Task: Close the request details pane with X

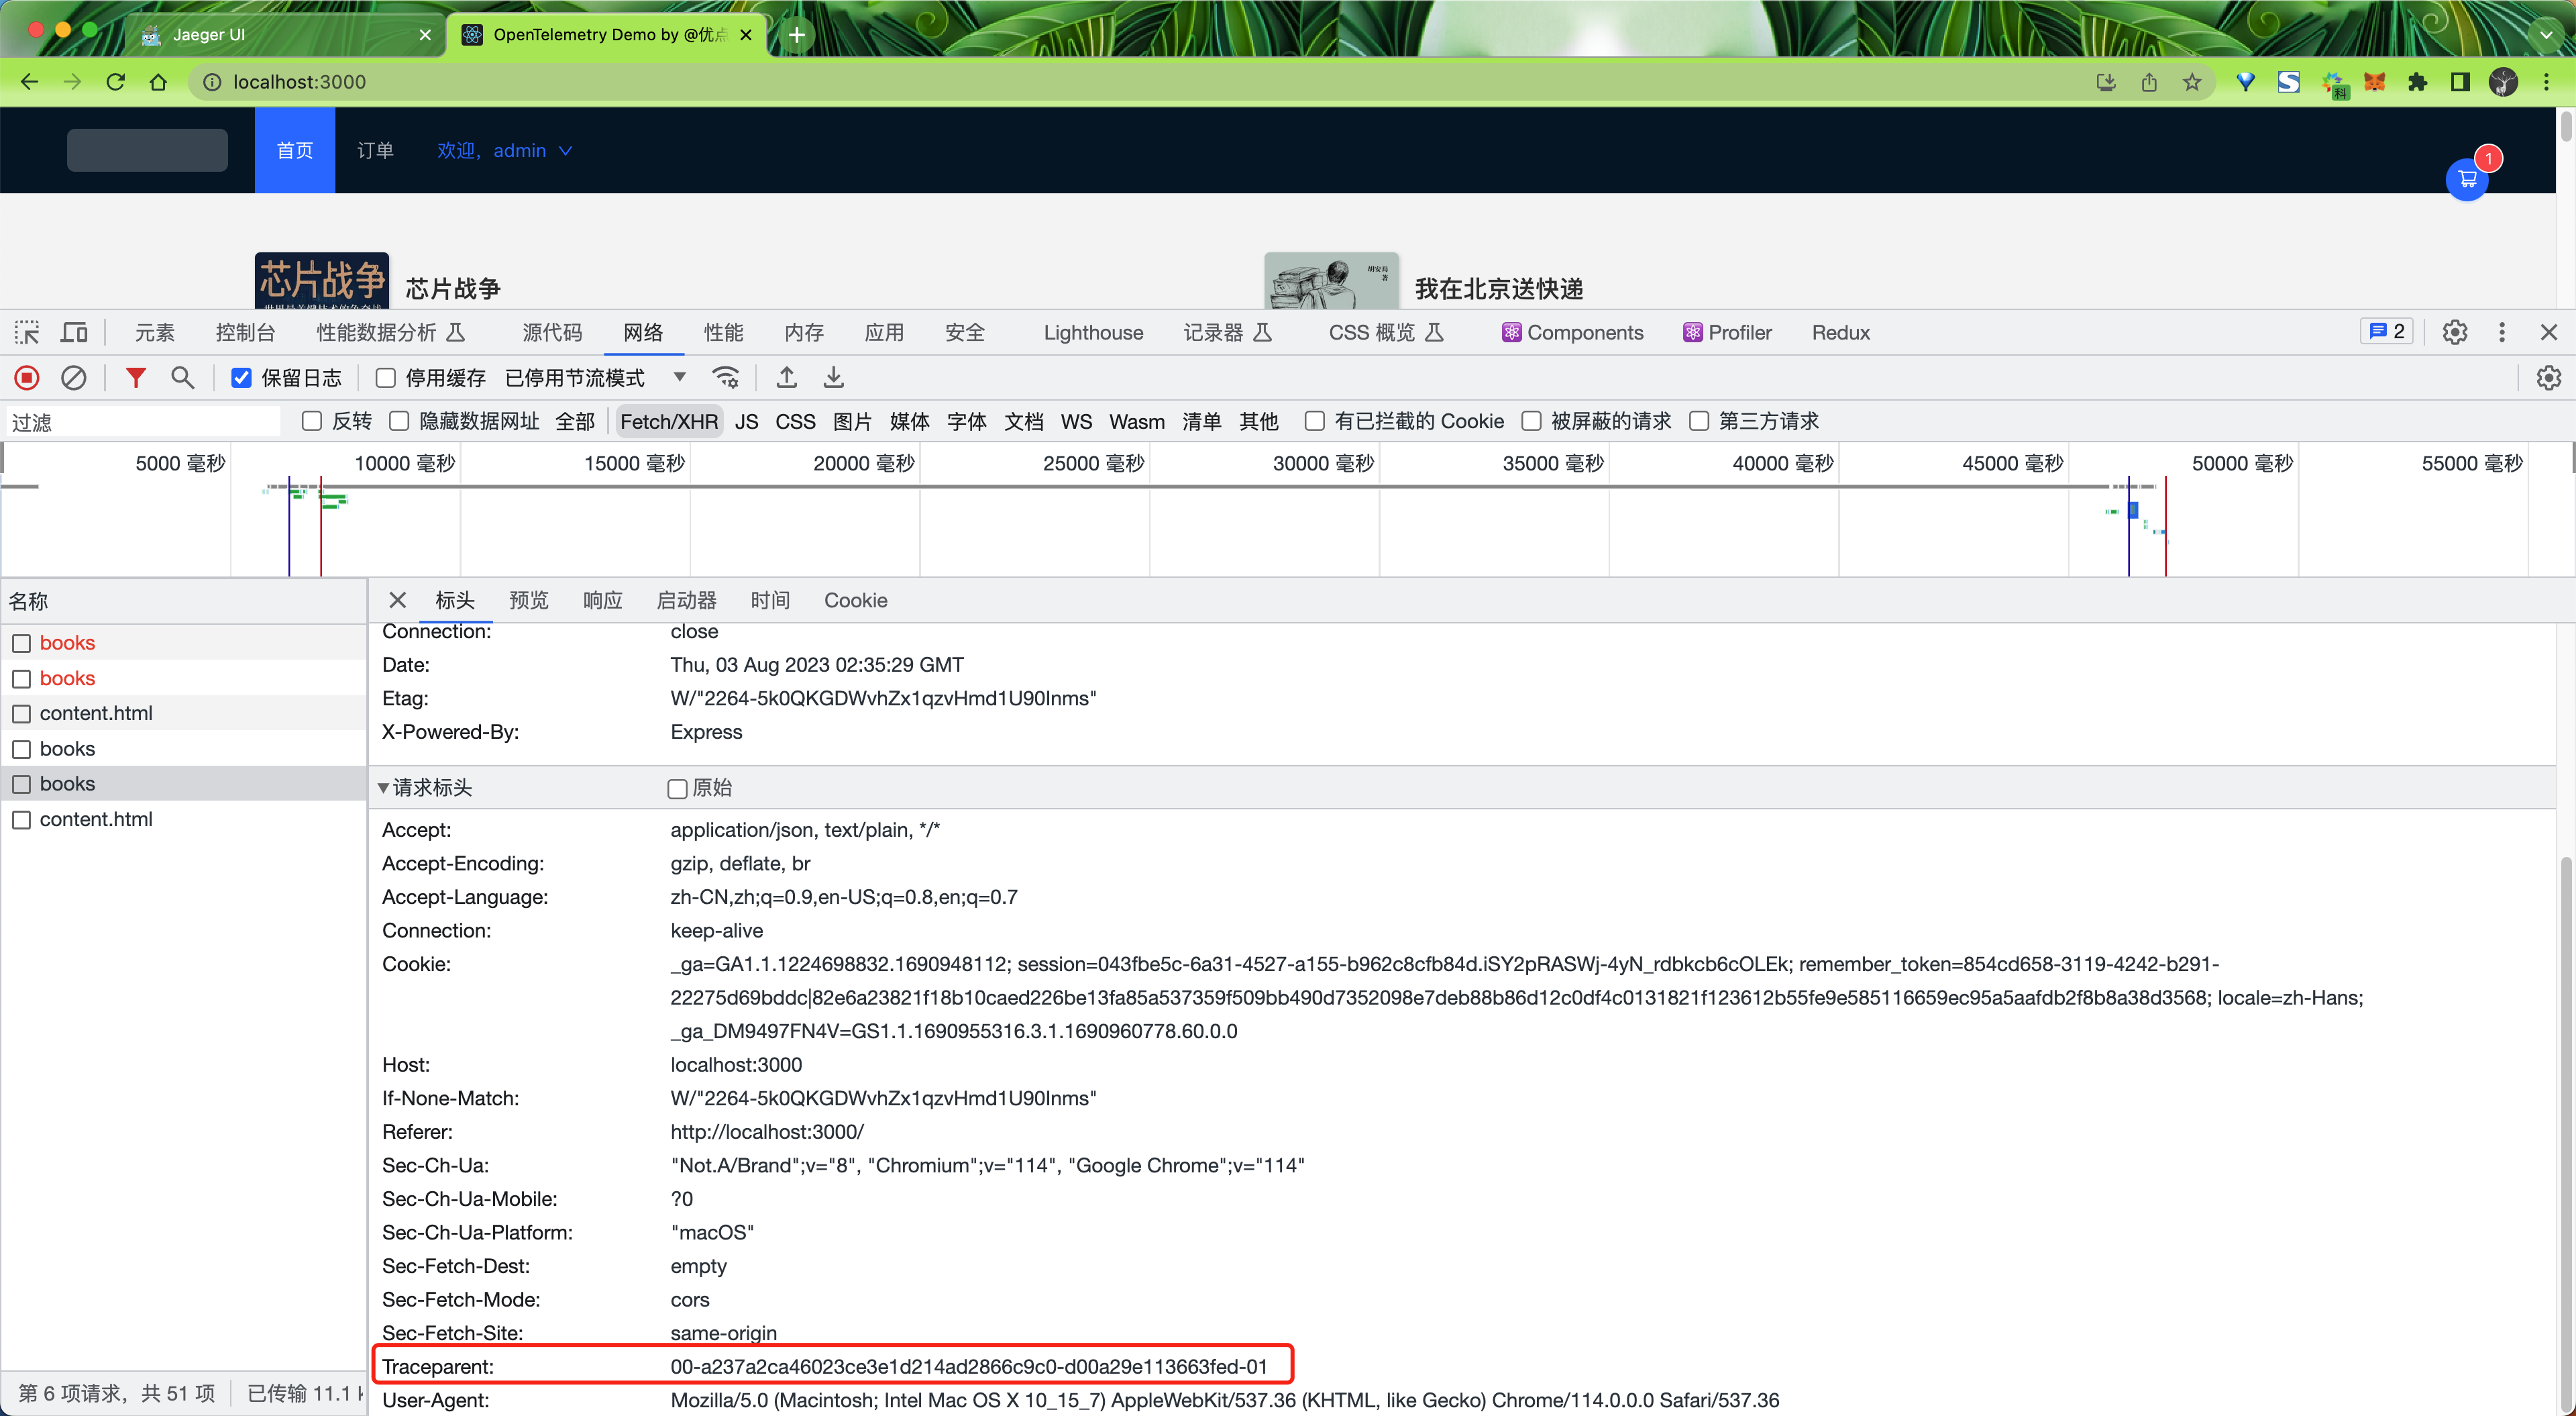Action: [397, 599]
